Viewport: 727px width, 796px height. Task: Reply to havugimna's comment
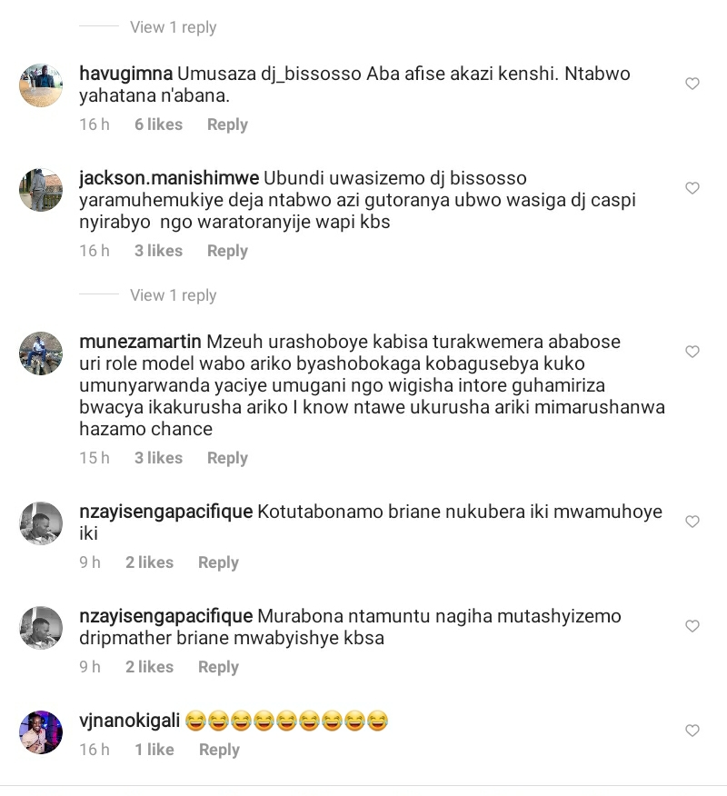[x=227, y=124]
